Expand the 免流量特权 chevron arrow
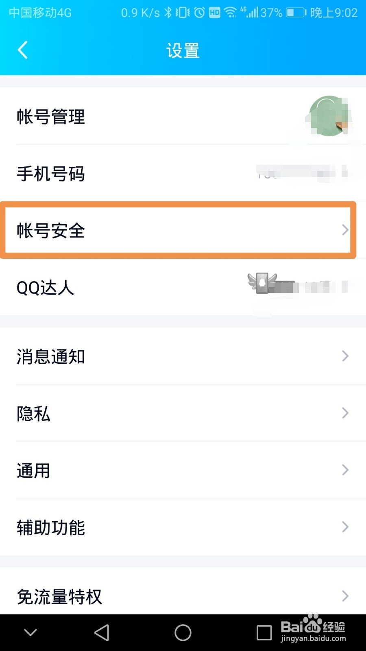 (345, 596)
